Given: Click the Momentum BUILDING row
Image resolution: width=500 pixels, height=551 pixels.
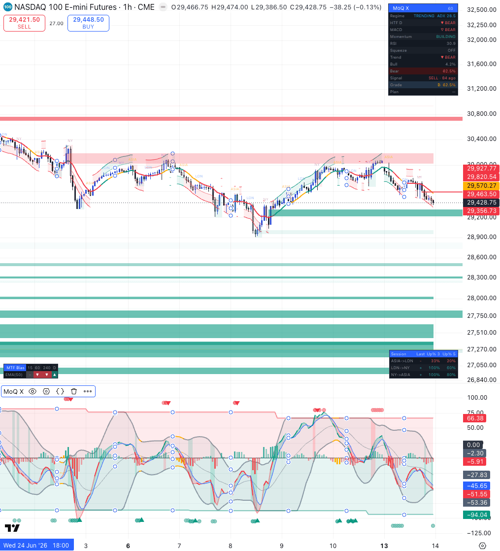Looking at the screenshot, I should coord(423,36).
